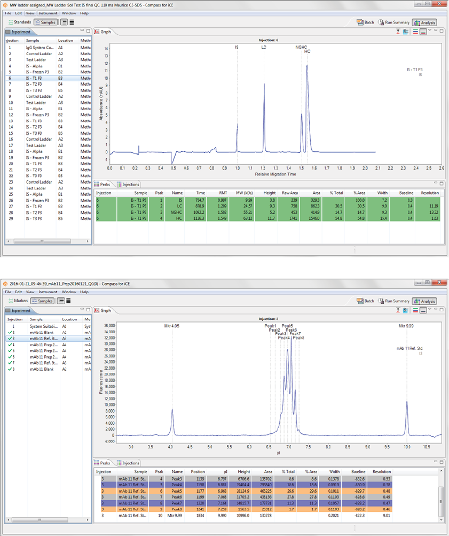Click stacked lines overlay icon in top Graph
The width and height of the screenshot is (449, 536).
pos(415,32)
